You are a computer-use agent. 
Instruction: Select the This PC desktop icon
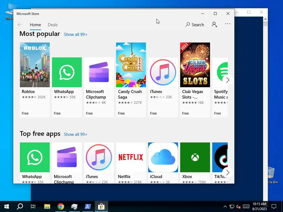(9, 11)
